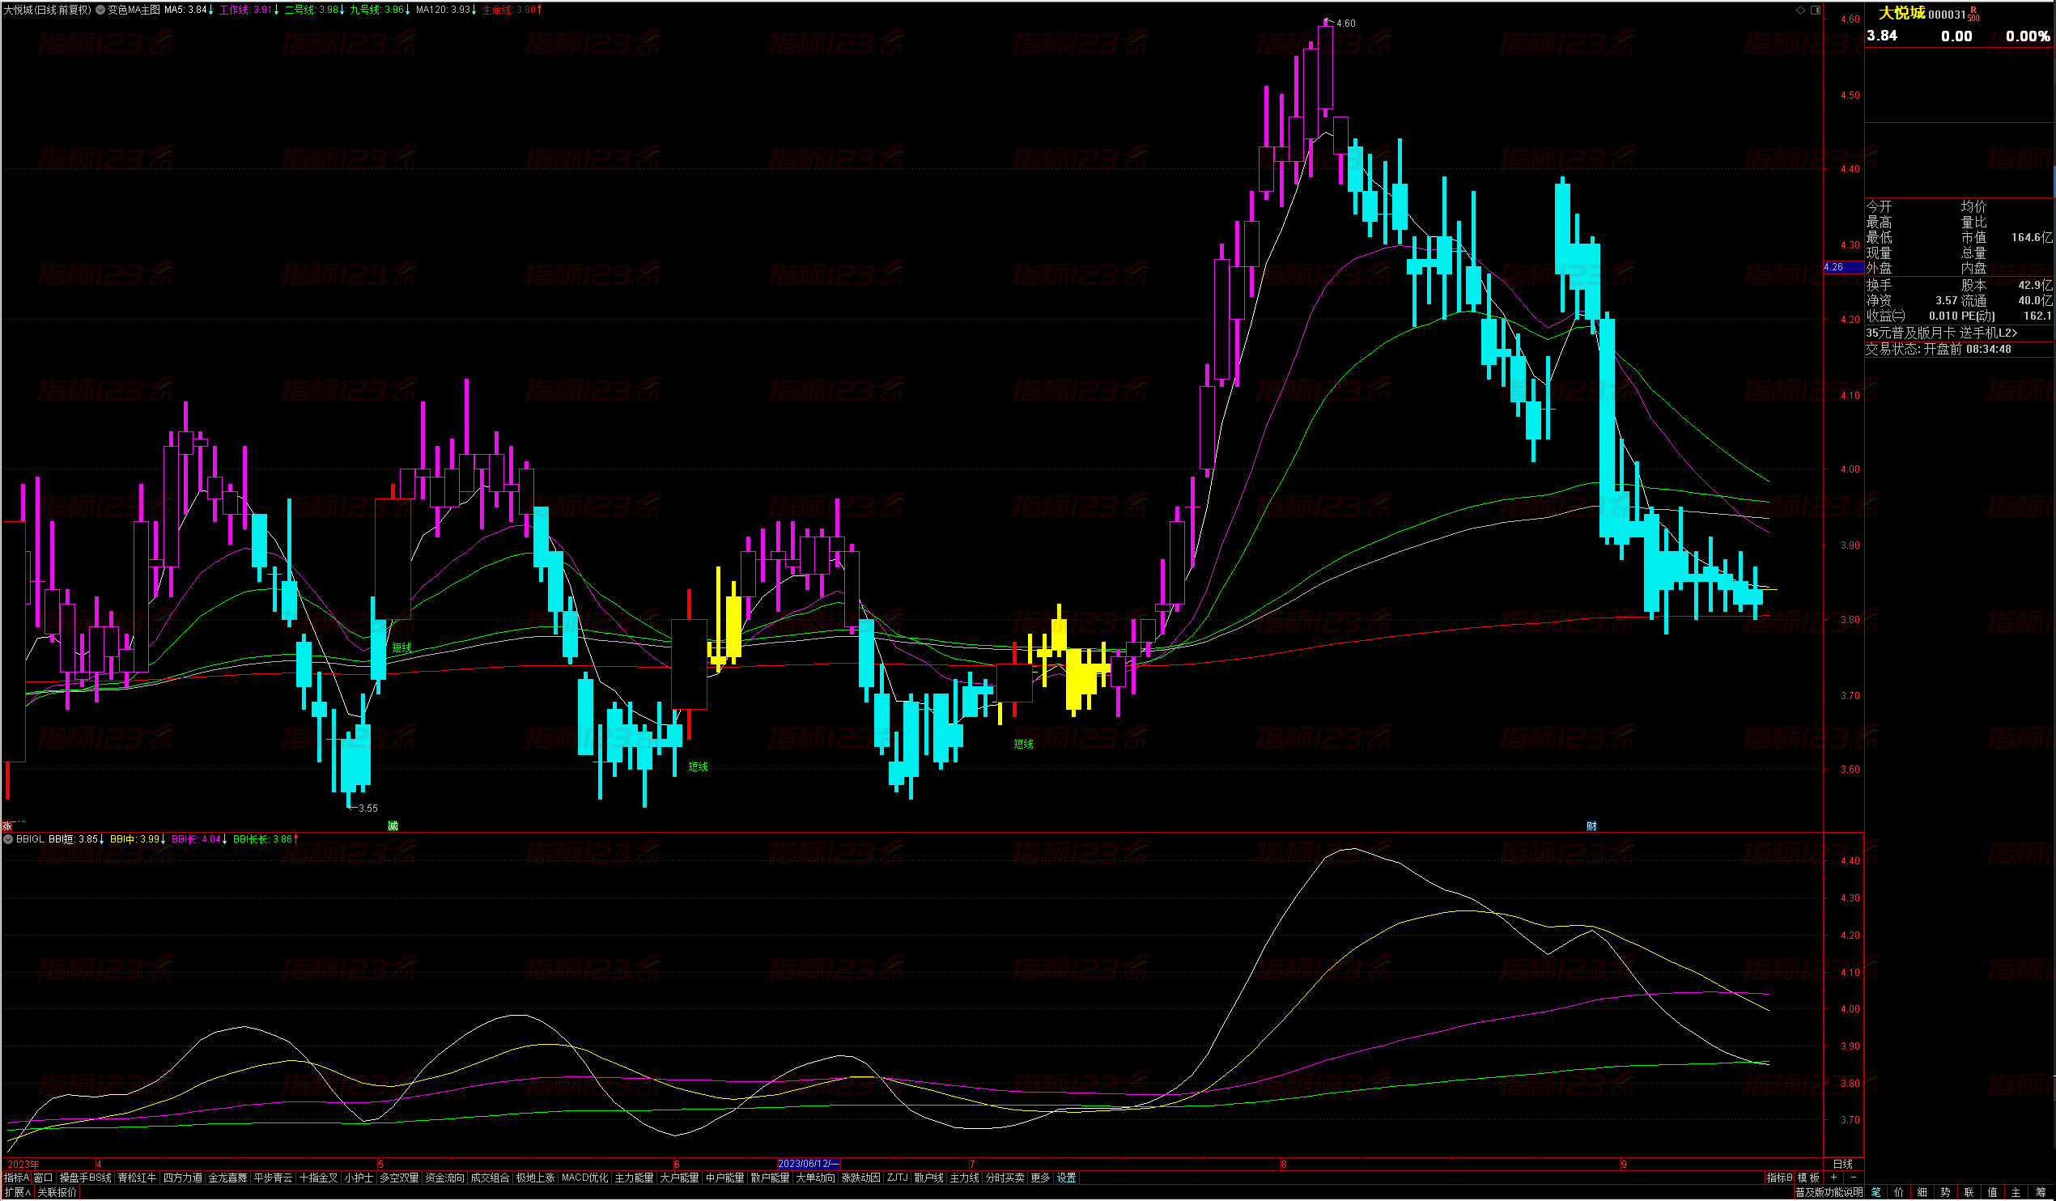Open the 主 main-force panel tab
This screenshot has height=1201, width=2056.
(2016, 1192)
